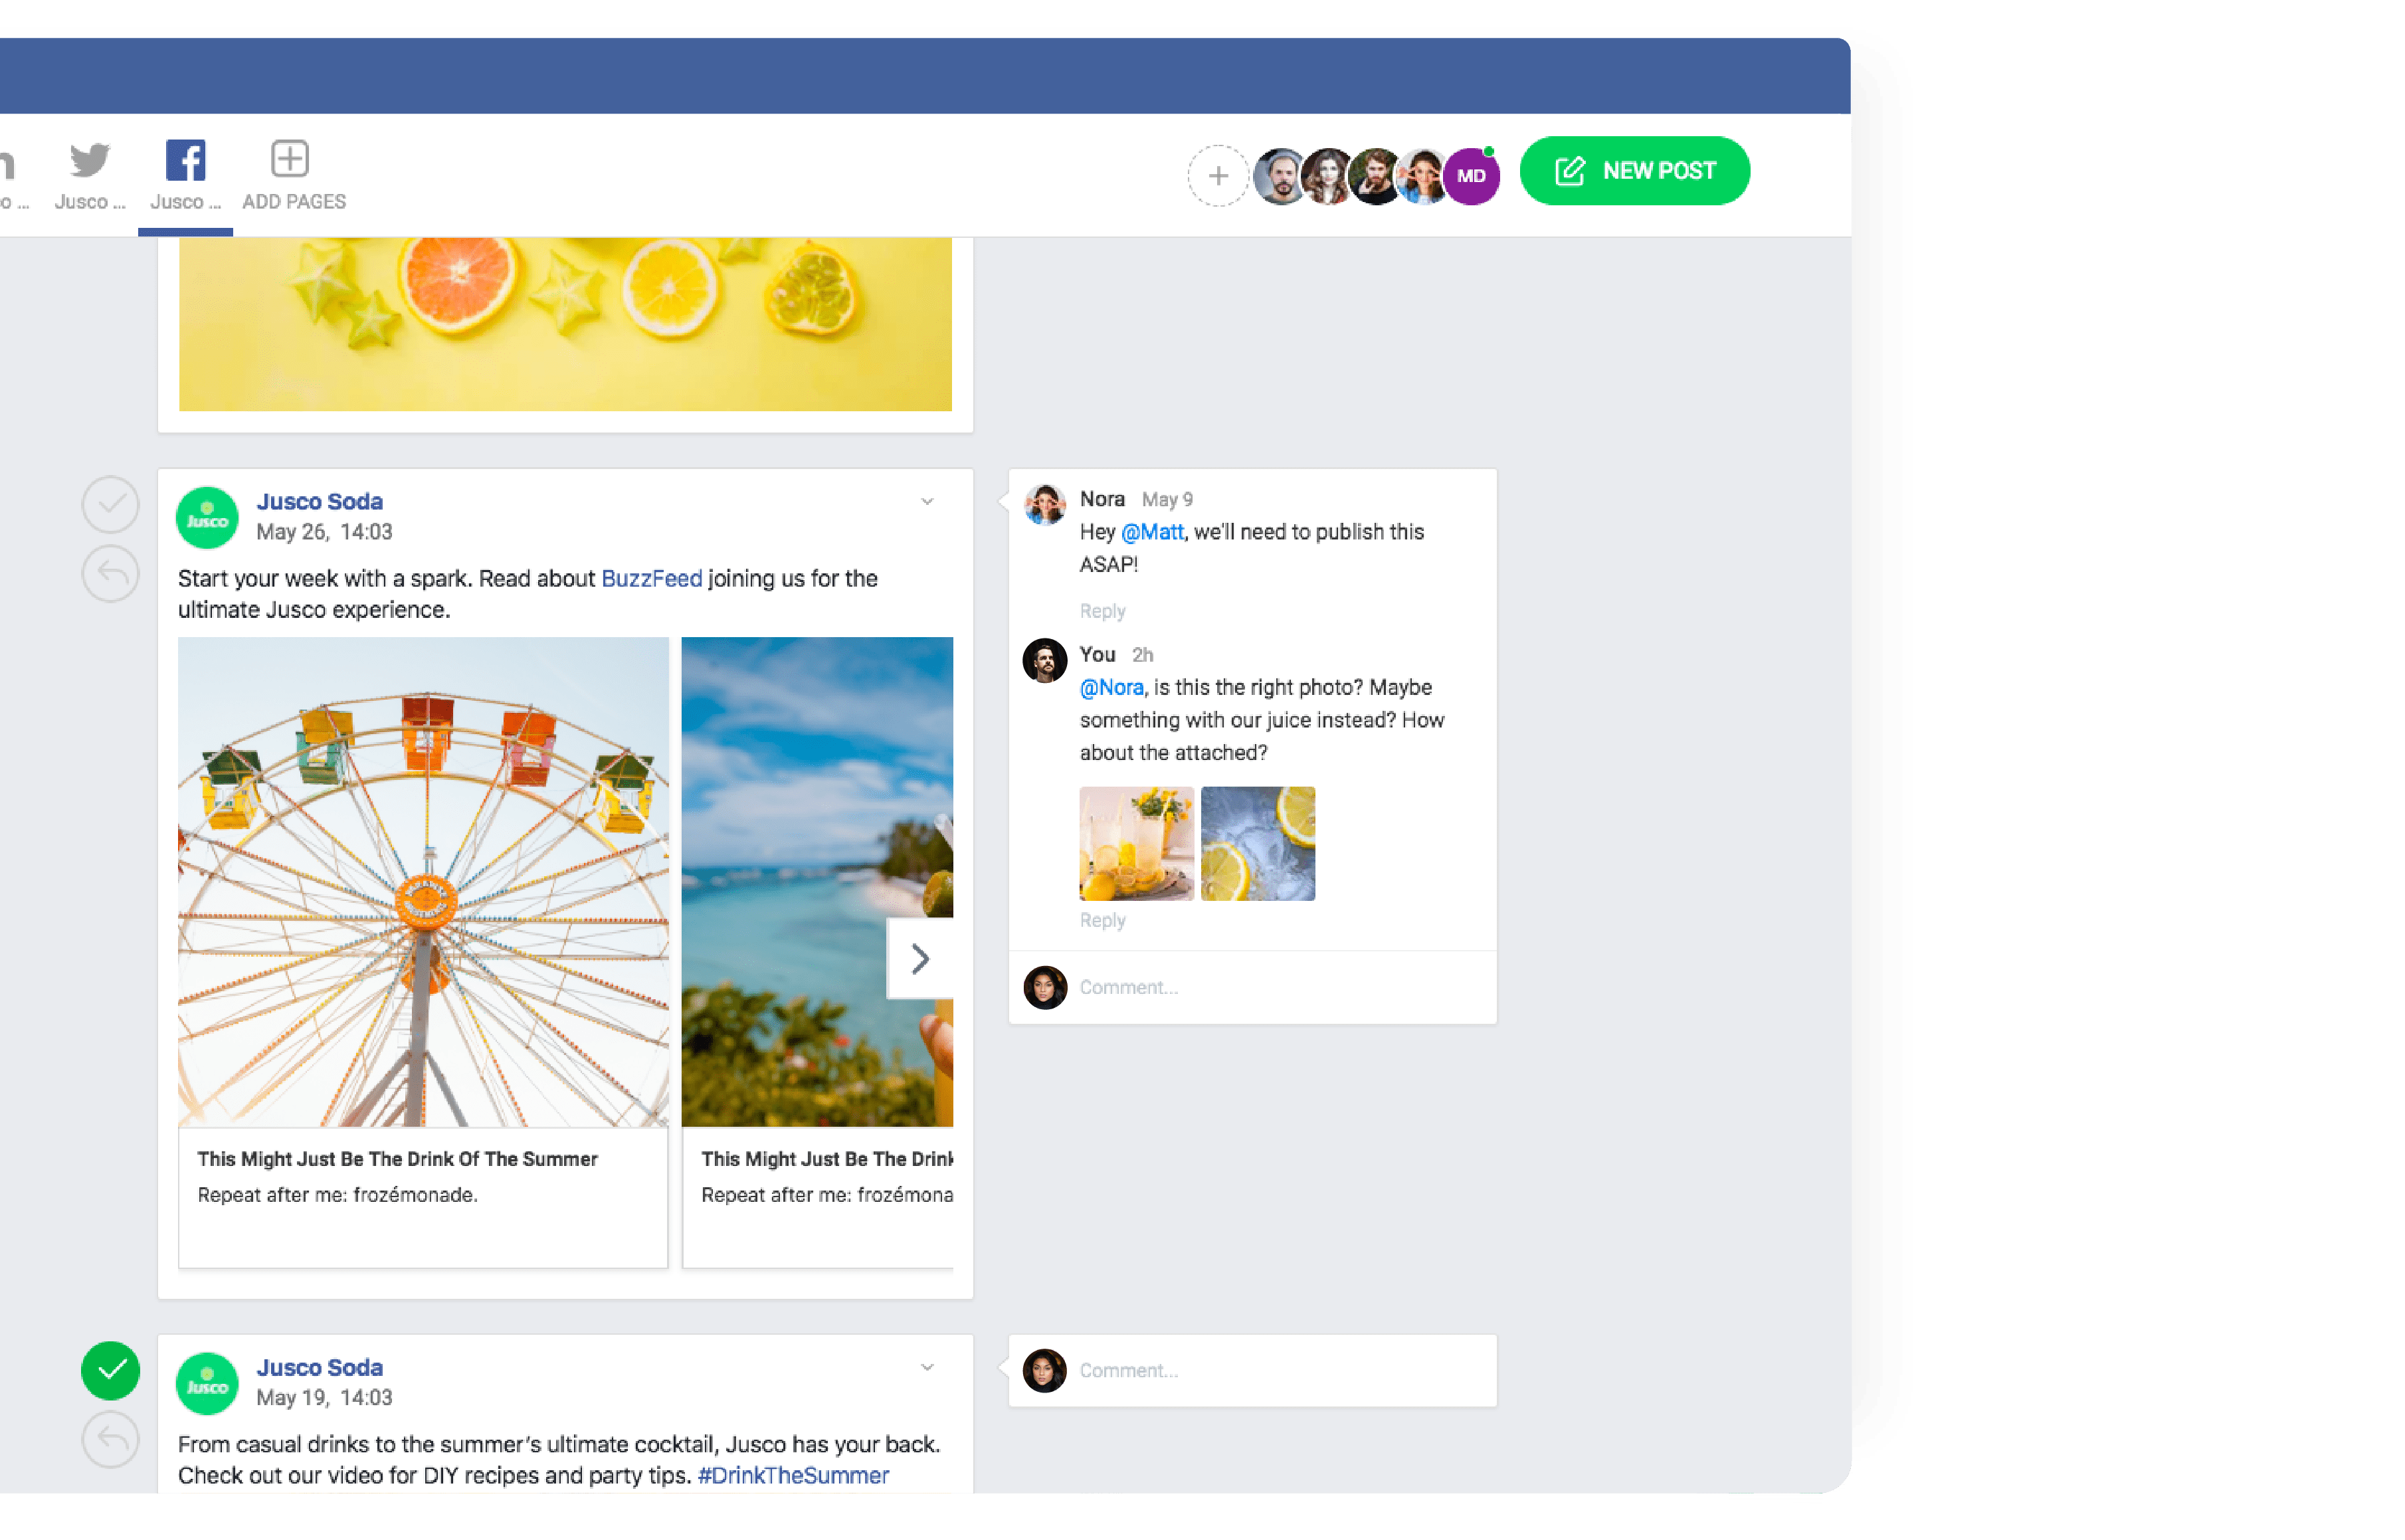Click the fourth team avatar beside MD
This screenshot has width=2405, height=1540.
[x=1422, y=176]
